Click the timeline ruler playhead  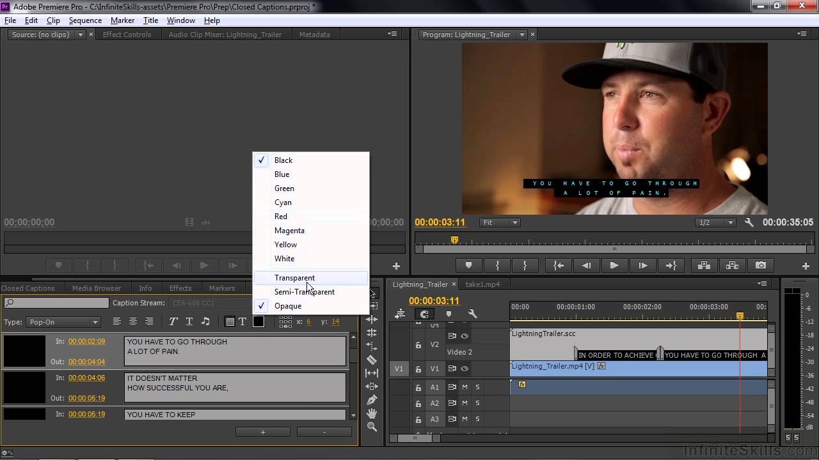coord(740,316)
